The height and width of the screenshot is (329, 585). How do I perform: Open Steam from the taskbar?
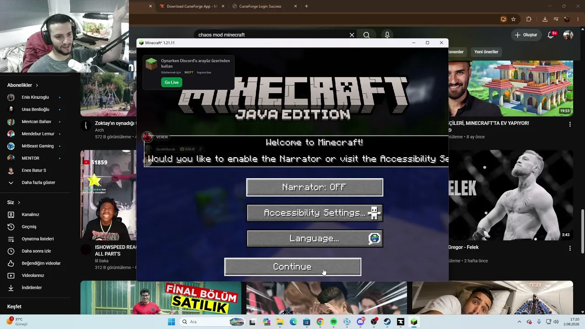coord(387,322)
